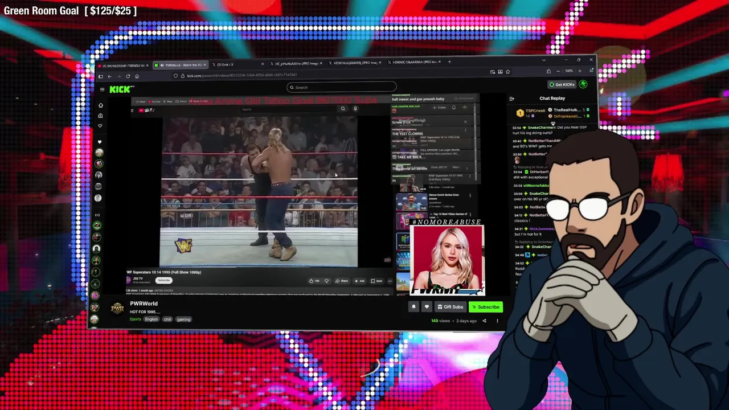Subscribe to PWRWorld channel

pos(486,307)
